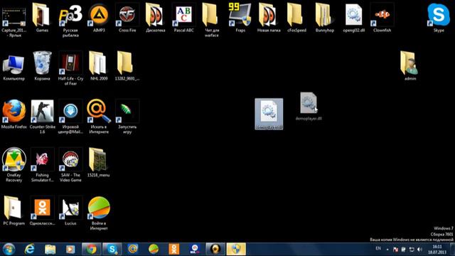This screenshot has height=256, width=455.
Task: Open the EN language indicator
Action: [x=378, y=248]
